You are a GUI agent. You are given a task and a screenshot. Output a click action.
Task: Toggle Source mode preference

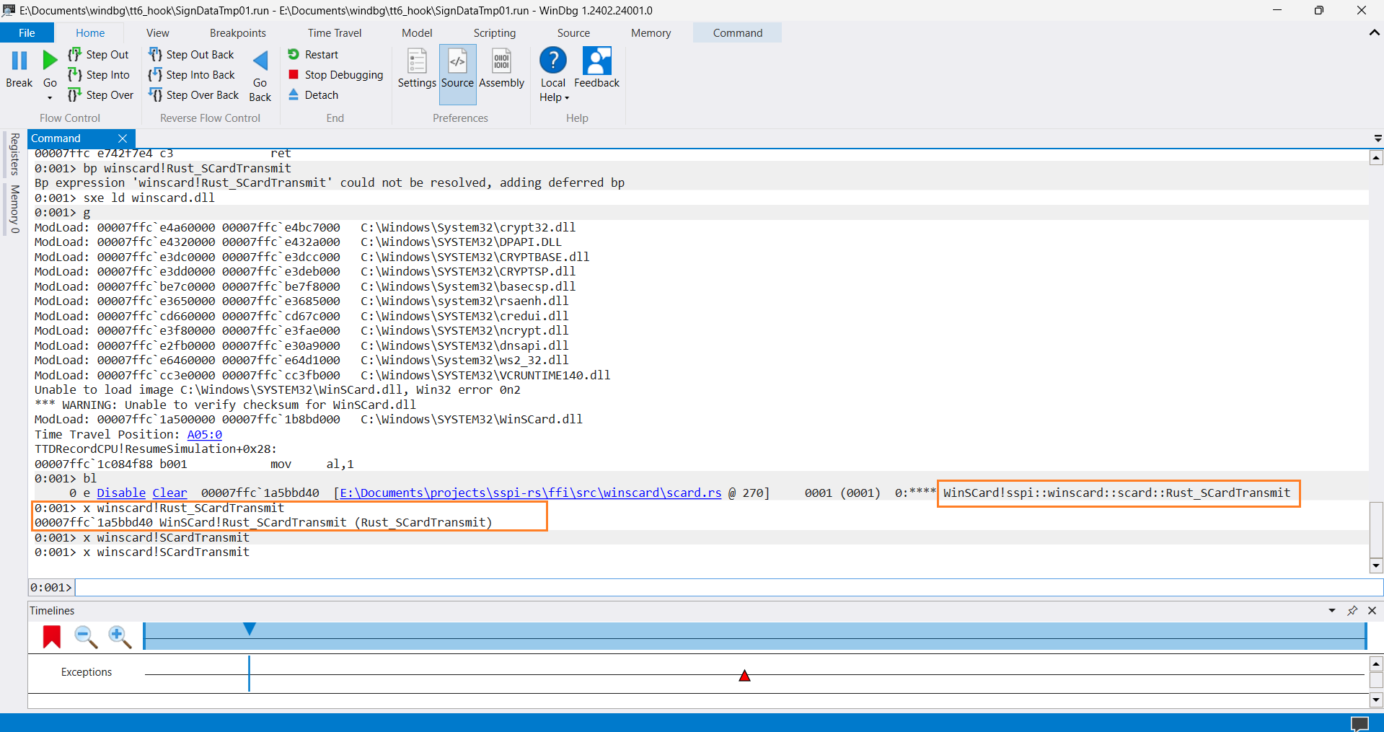pyautogui.click(x=457, y=62)
